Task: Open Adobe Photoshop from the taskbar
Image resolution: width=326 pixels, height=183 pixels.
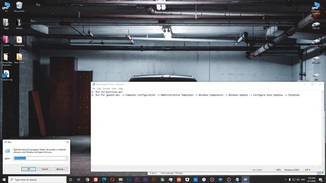Action: [x=129, y=179]
